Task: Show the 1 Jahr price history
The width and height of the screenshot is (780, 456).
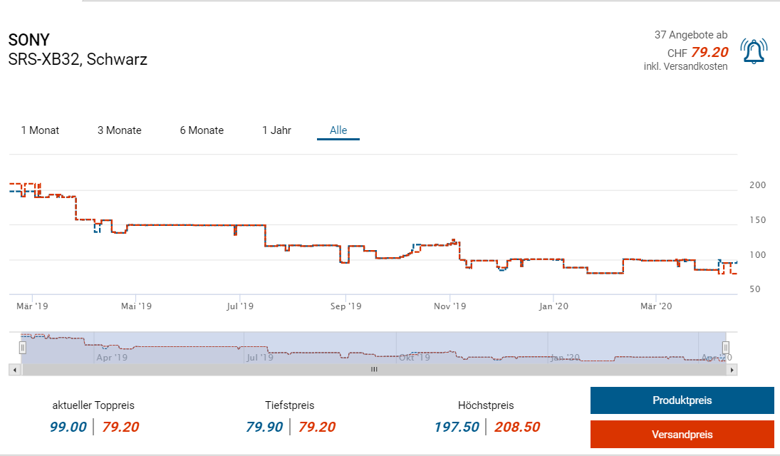Action: (x=276, y=130)
